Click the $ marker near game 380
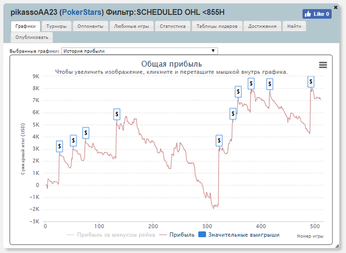This screenshot has height=253, width=346. click(x=251, y=84)
